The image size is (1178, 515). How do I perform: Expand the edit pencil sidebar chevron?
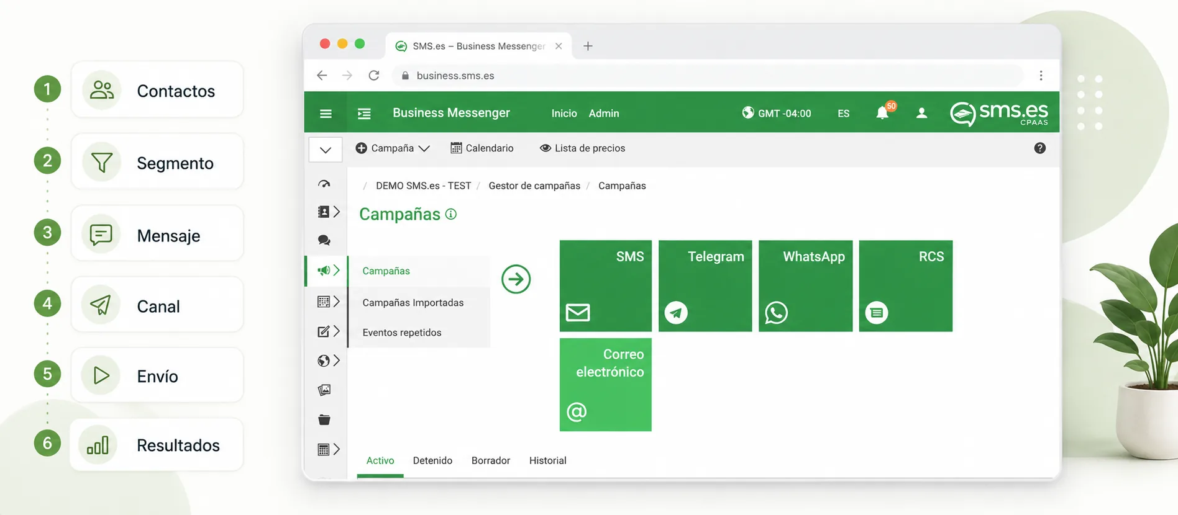(x=337, y=331)
